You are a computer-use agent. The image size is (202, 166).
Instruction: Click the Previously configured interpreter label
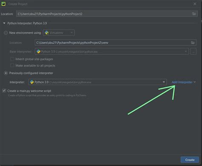[x=31, y=73]
